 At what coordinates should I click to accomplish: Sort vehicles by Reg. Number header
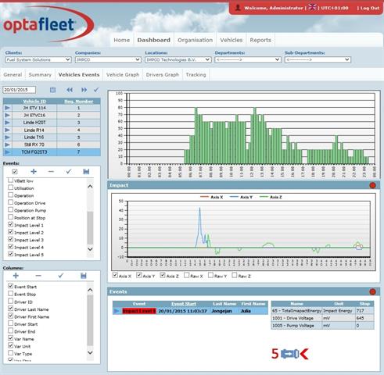coord(79,102)
